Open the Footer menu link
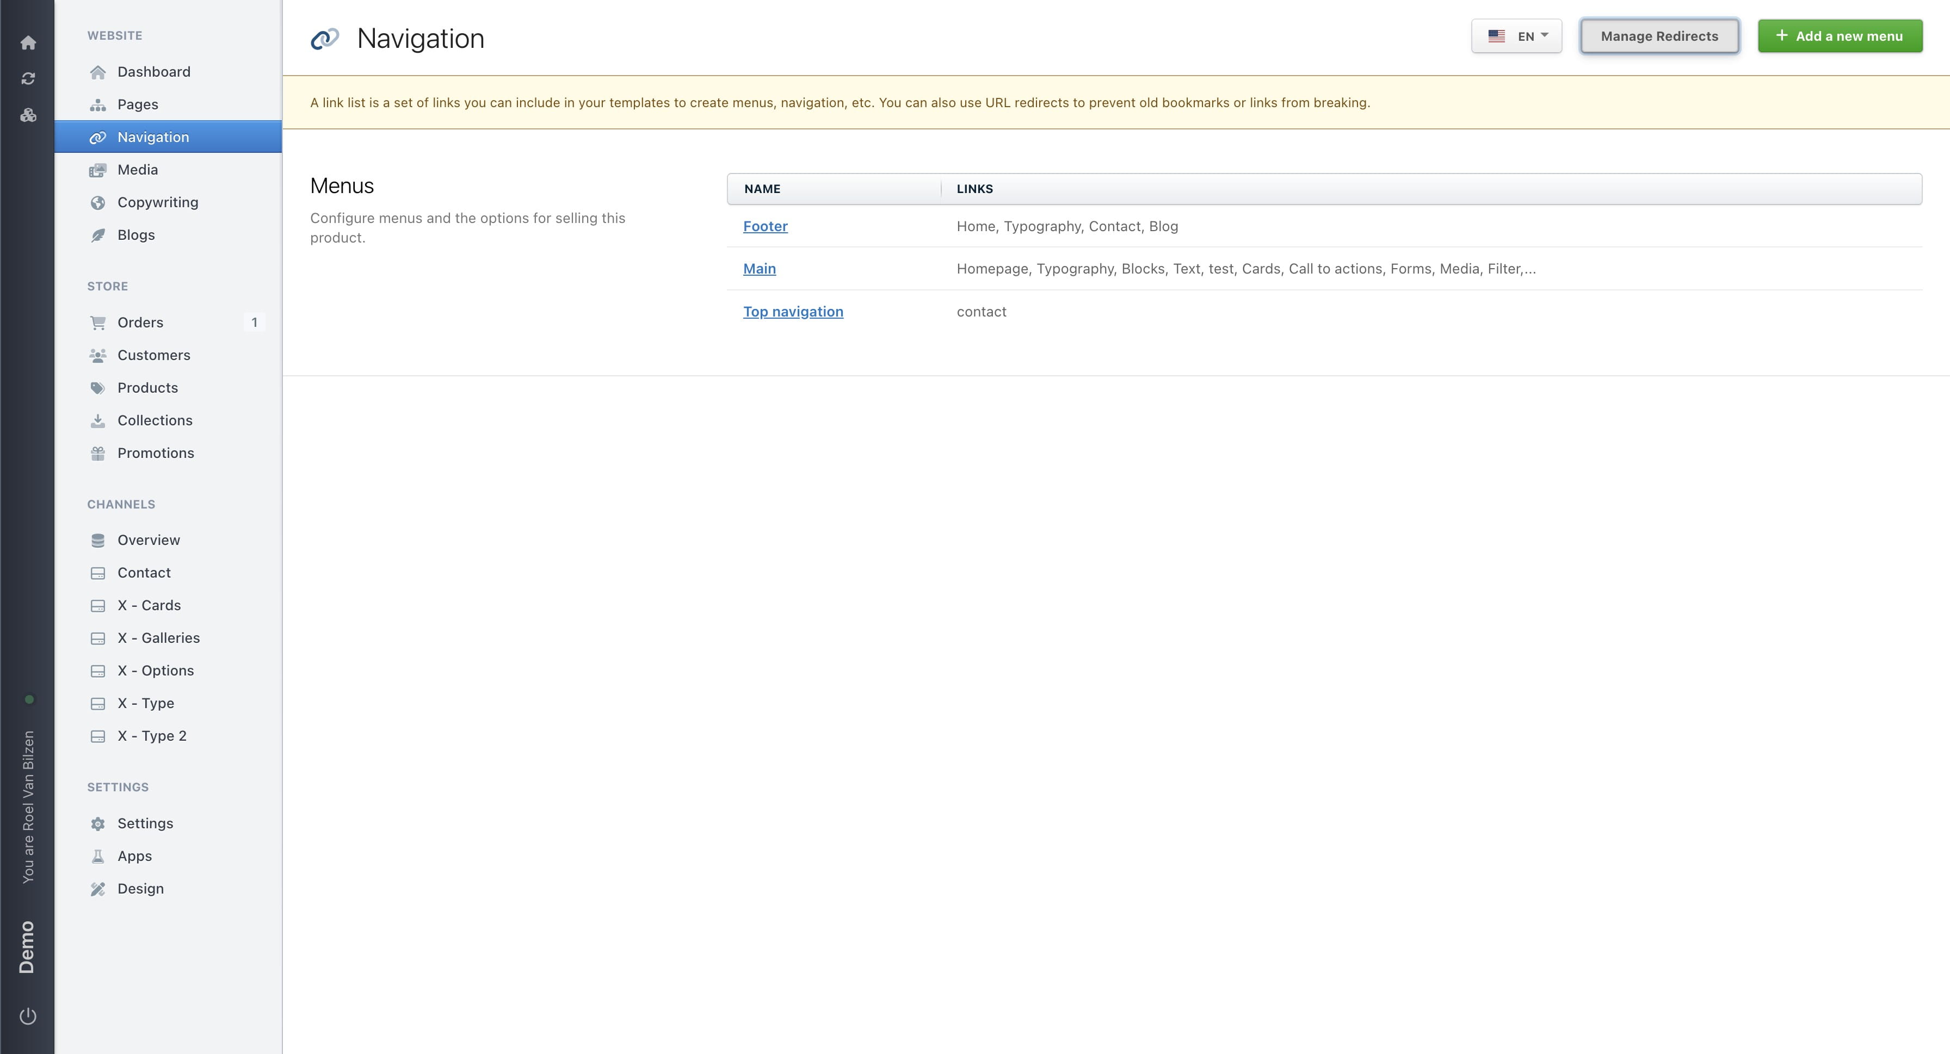 pyautogui.click(x=764, y=226)
